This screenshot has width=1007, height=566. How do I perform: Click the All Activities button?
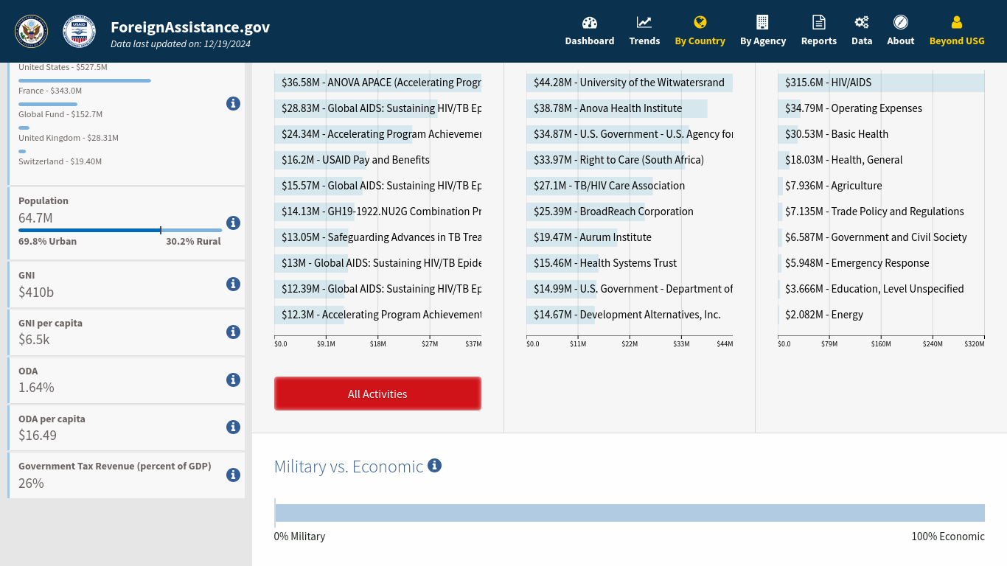coord(377,394)
